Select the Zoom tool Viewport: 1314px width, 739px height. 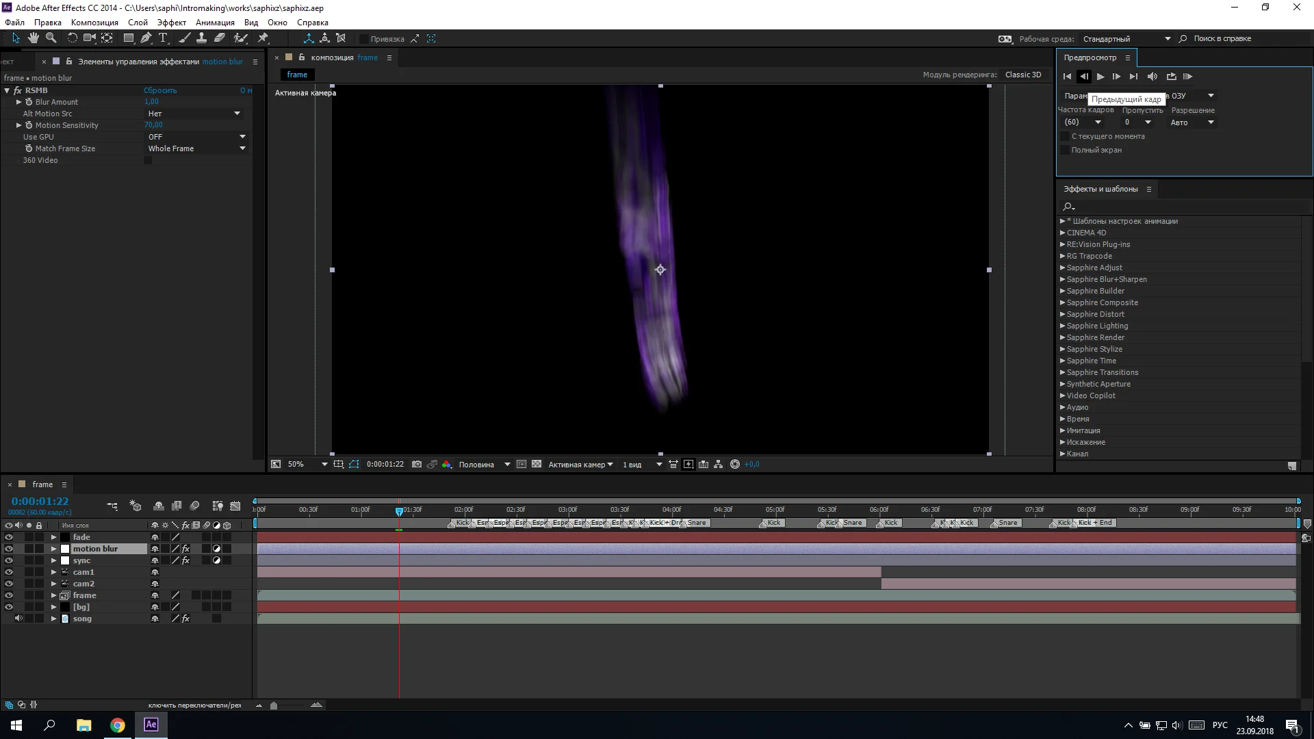click(51, 38)
